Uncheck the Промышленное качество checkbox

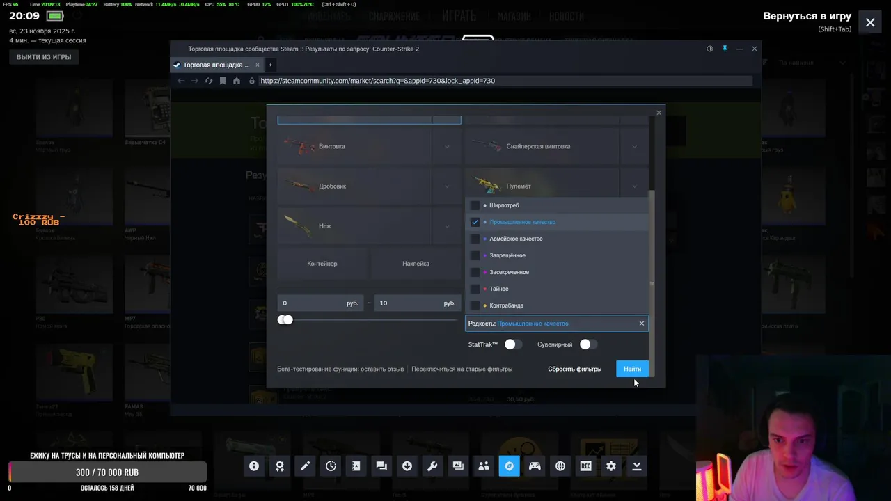(475, 222)
